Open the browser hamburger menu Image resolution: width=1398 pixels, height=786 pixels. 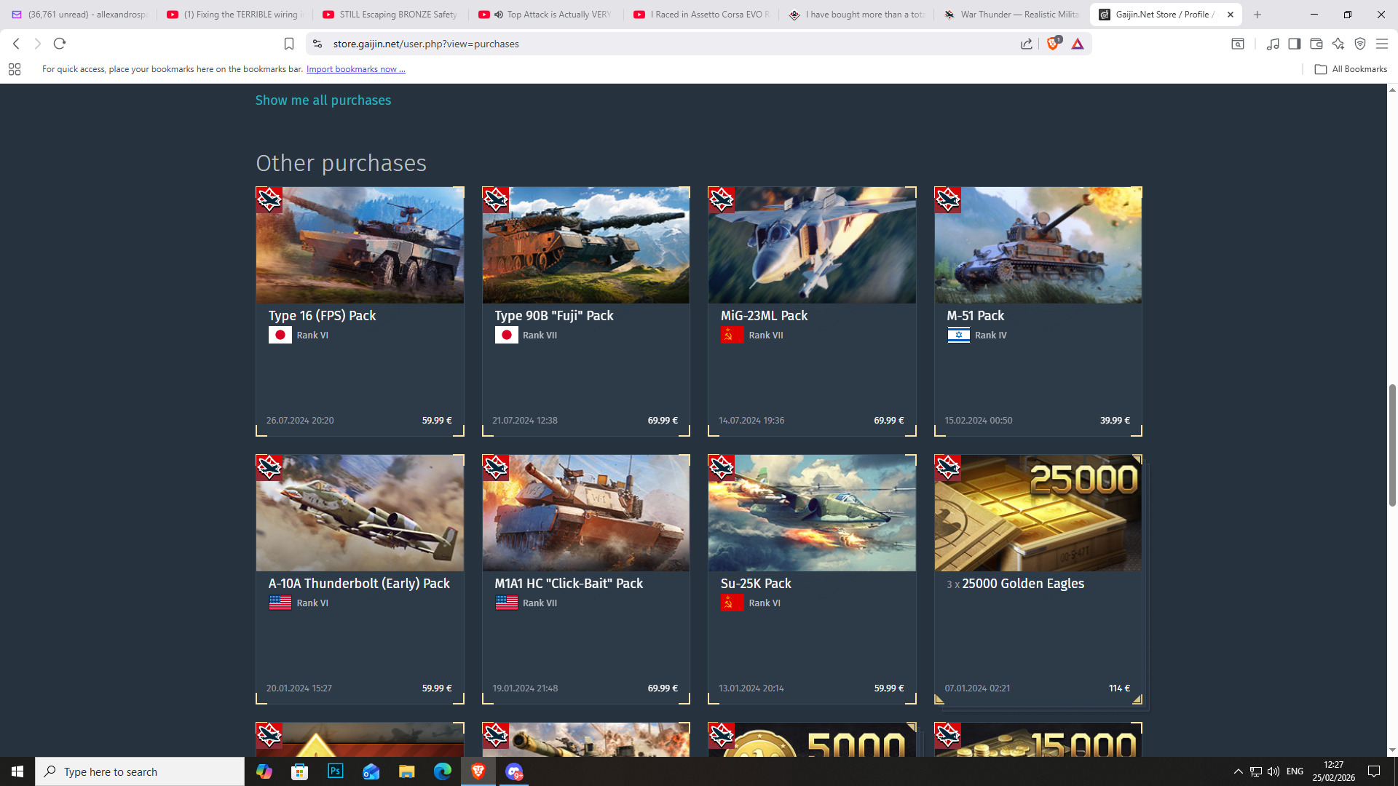click(x=1381, y=44)
